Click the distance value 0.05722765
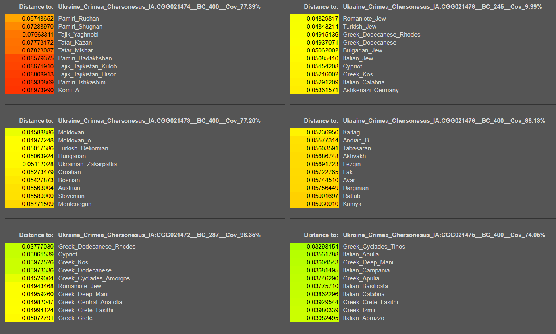556x334 pixels. tap(322, 172)
